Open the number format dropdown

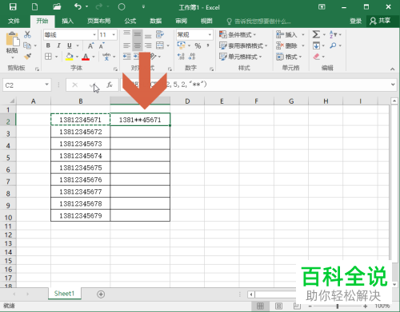(x=210, y=35)
